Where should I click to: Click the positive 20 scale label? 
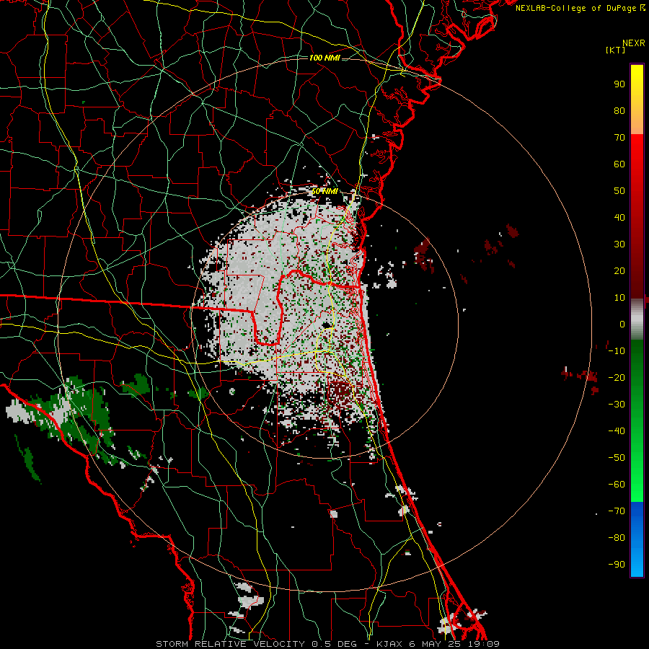coord(619,270)
